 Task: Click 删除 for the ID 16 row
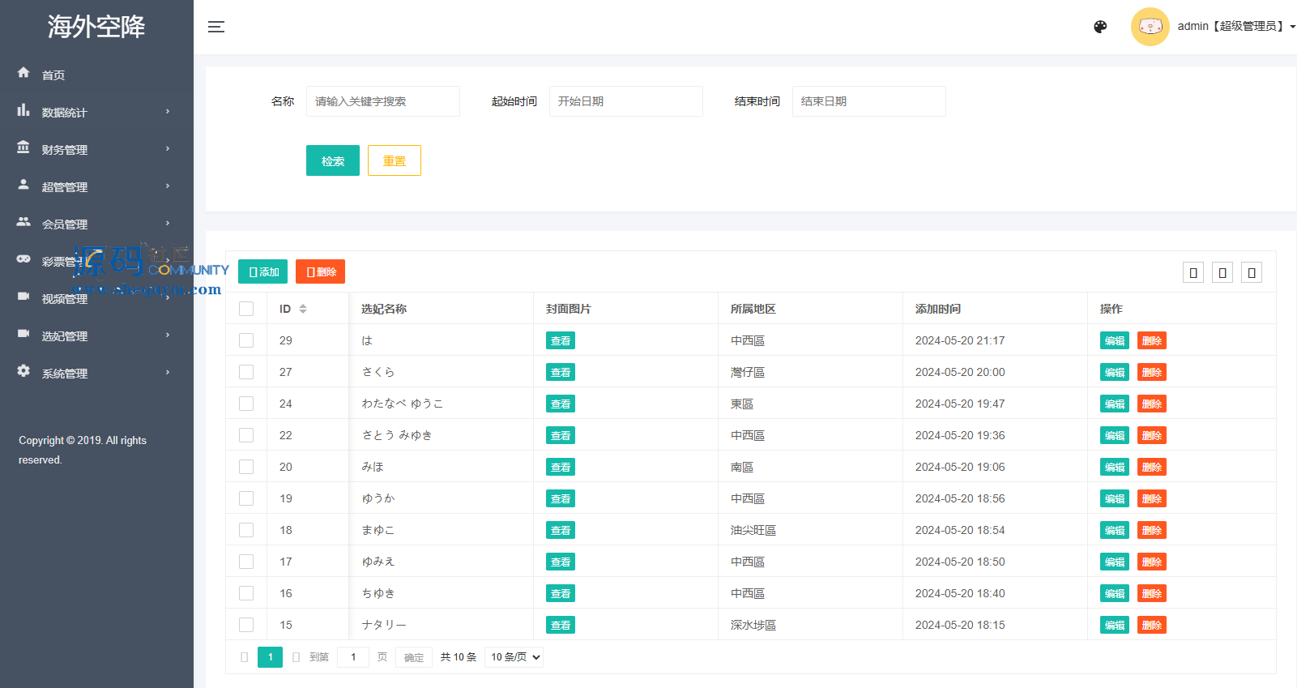coord(1152,593)
